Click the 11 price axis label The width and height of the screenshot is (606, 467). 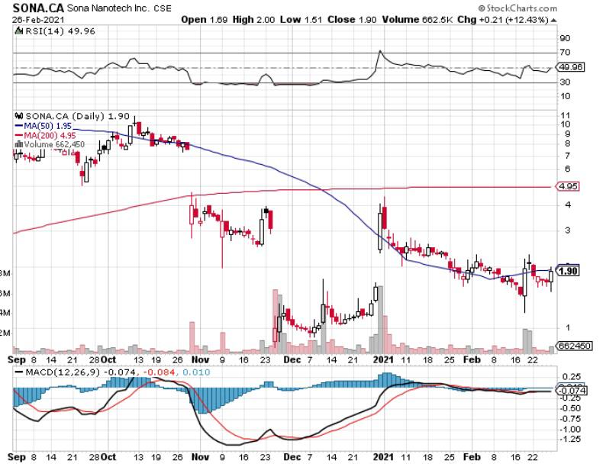(x=565, y=115)
